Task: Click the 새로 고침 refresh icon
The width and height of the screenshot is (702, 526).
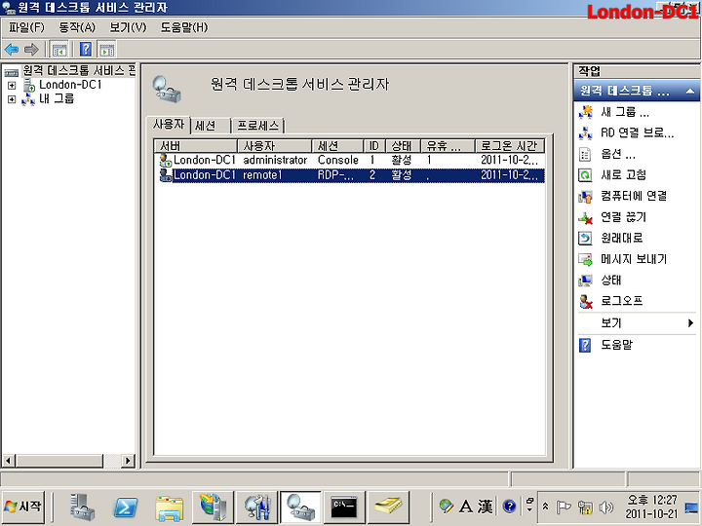Action: click(x=585, y=175)
